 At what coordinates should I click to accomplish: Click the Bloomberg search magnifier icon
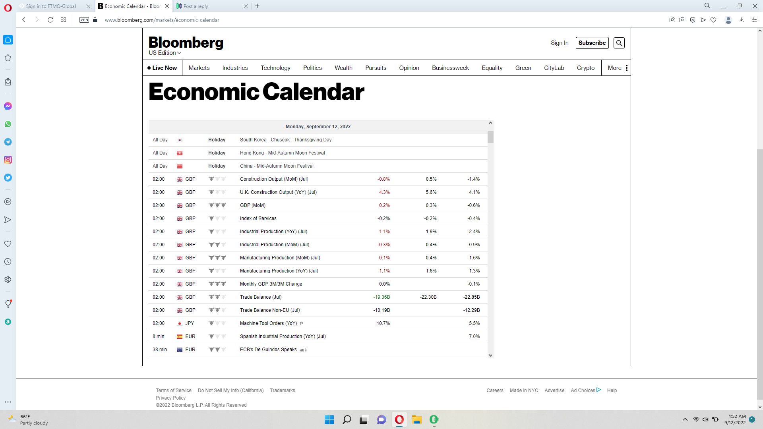click(x=619, y=43)
